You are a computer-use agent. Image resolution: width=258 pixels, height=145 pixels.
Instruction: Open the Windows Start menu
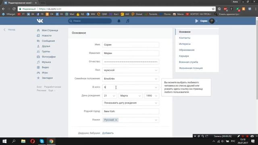pos(4,141)
